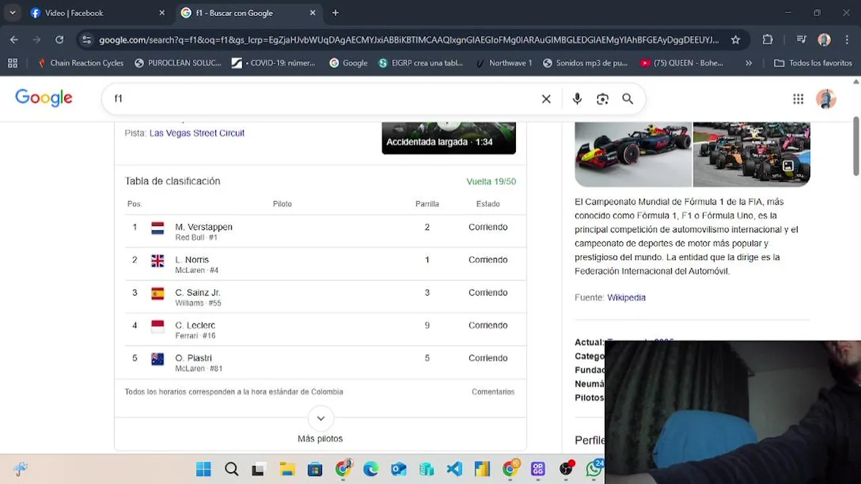The image size is (861, 484).
Task: Close the f1 Google search tab
Action: 312,13
